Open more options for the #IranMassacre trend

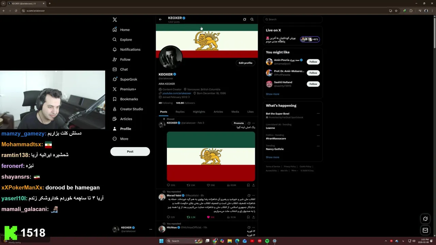(318, 135)
